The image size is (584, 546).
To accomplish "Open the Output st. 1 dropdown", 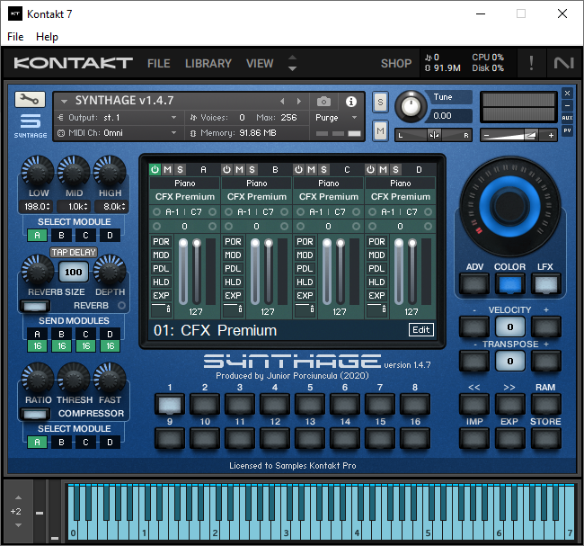I will 118,118.
